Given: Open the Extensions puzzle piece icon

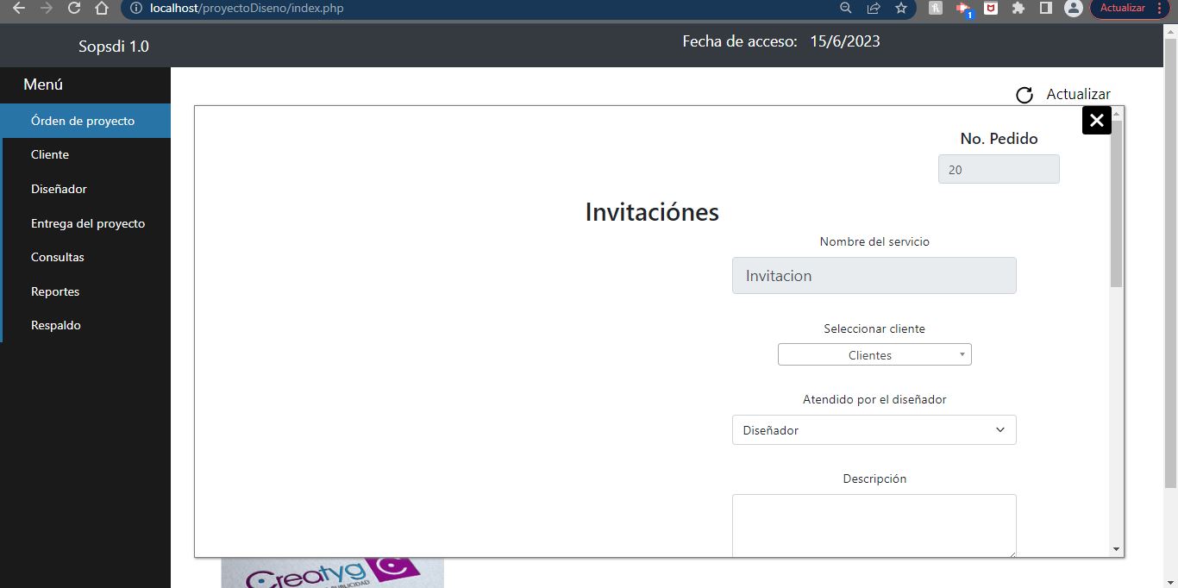Looking at the screenshot, I should [1018, 9].
